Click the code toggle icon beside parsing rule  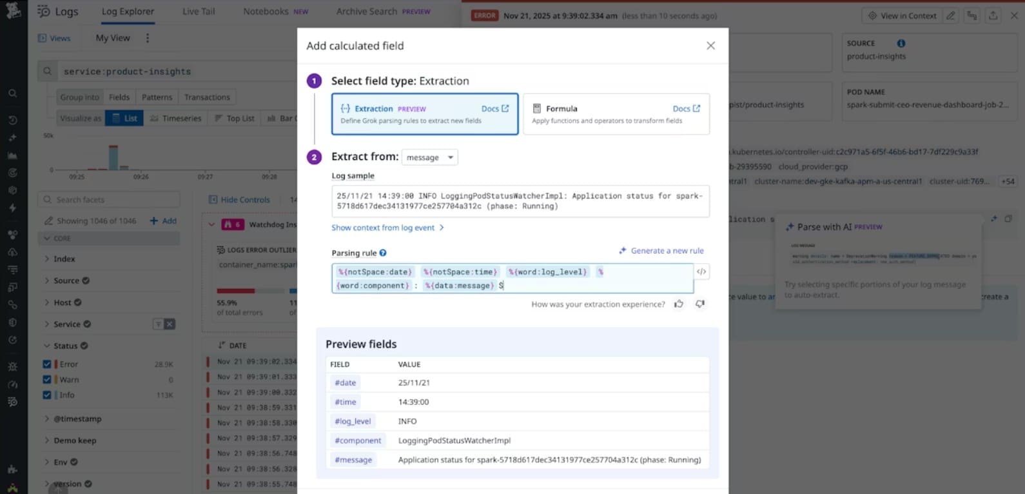[701, 272]
